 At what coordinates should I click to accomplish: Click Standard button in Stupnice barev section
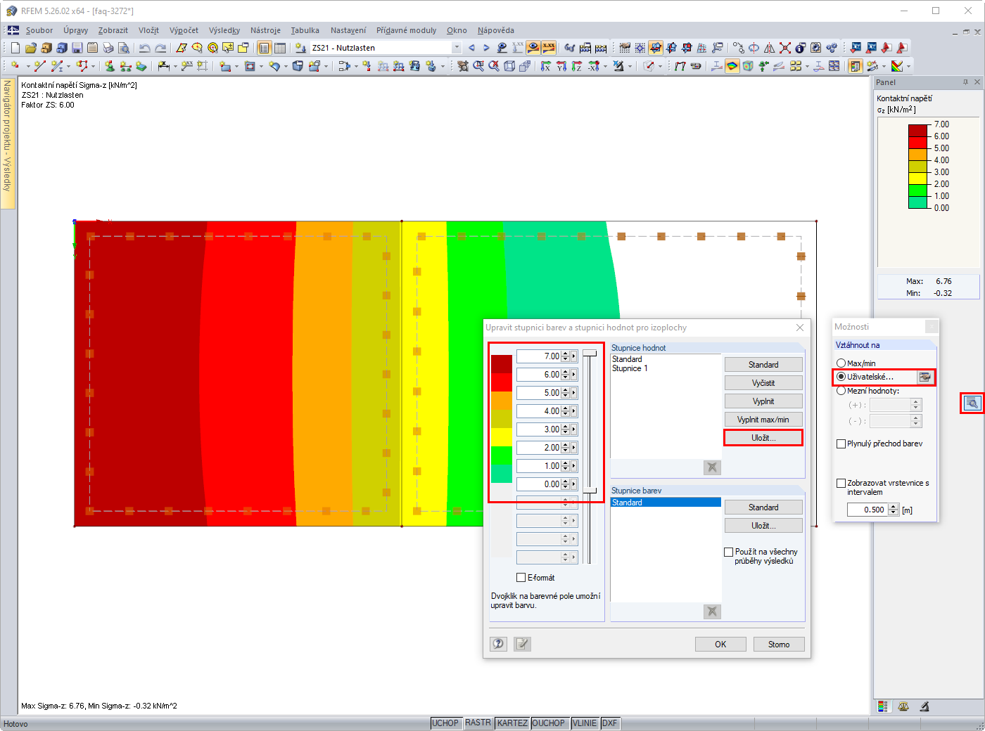(x=763, y=507)
